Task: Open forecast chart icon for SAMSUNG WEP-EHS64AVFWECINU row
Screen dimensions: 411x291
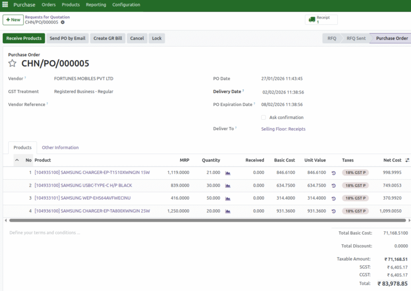Action: (x=228, y=198)
